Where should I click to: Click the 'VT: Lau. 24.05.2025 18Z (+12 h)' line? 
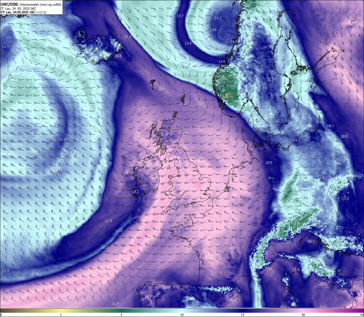(x=23, y=12)
